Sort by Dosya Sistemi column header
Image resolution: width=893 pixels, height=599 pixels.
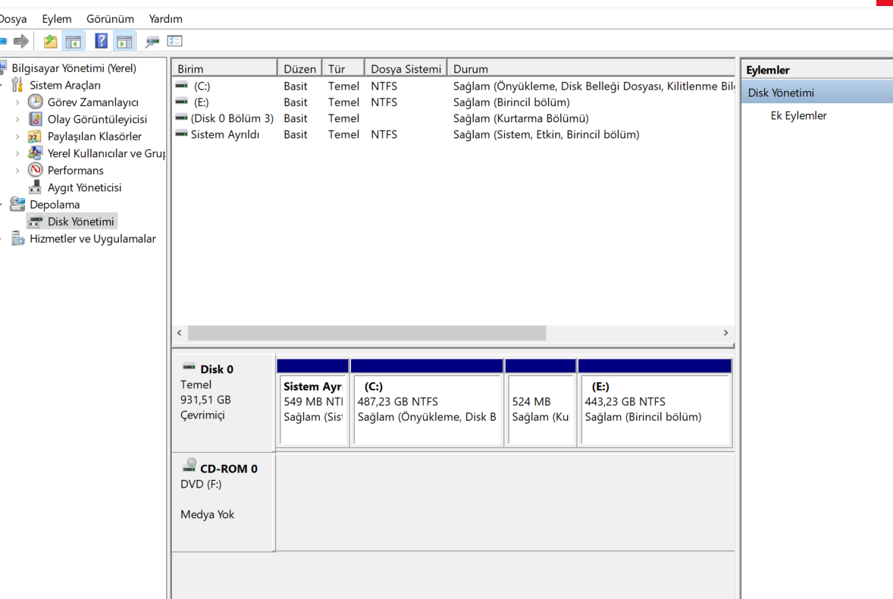click(405, 69)
